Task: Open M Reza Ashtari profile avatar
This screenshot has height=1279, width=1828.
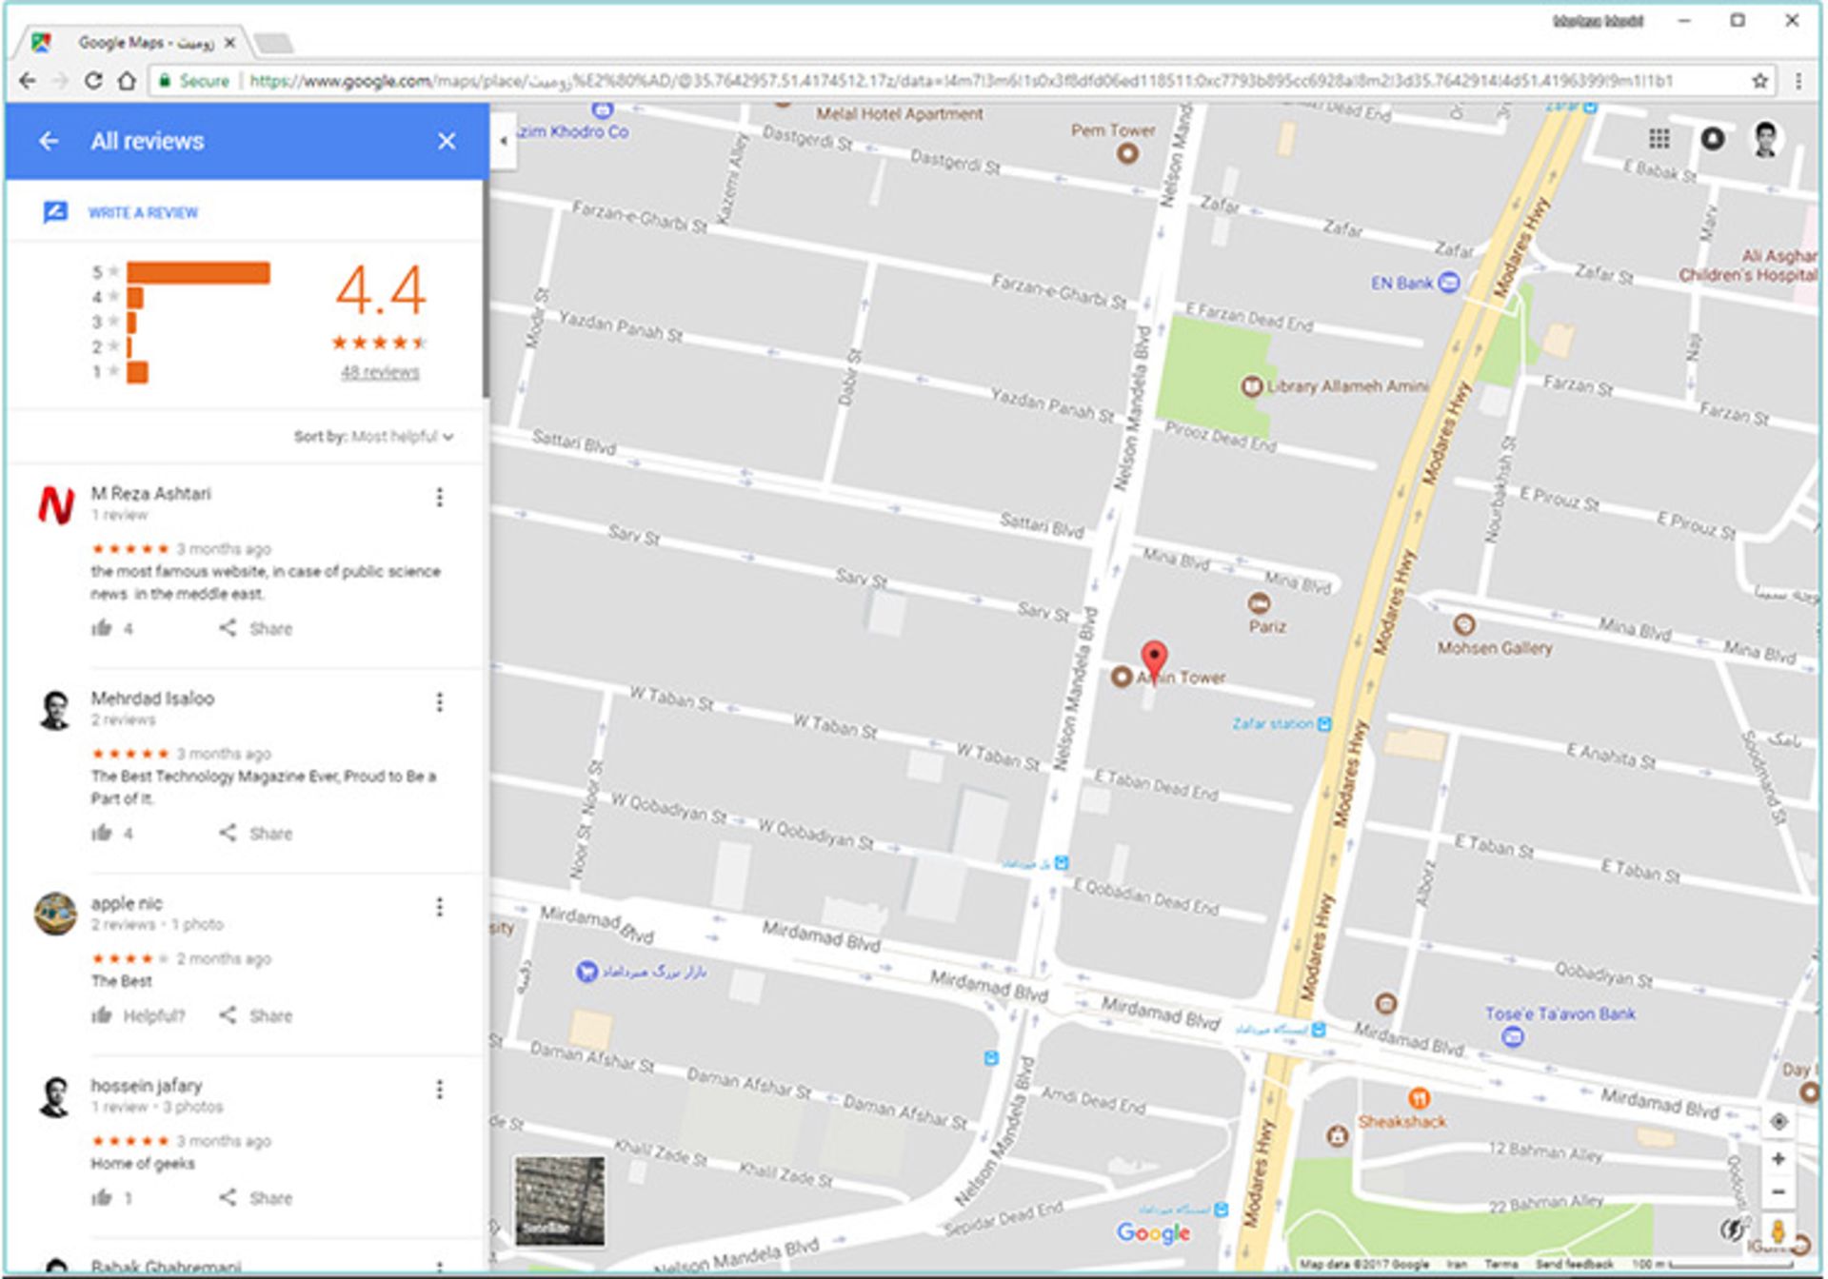Action: [x=55, y=504]
